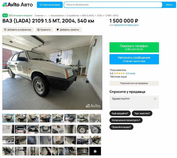Click the Написать сообщение button

[x=134, y=59]
